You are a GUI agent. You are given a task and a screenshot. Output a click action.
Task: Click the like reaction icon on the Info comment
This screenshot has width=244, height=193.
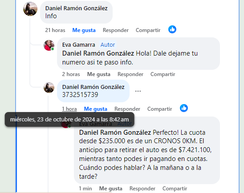(172, 29)
